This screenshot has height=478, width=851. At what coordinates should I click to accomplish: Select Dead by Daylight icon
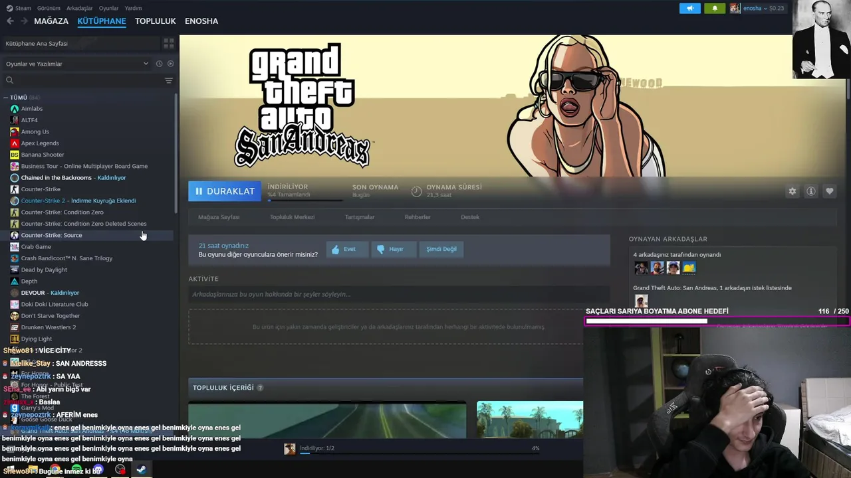click(15, 270)
